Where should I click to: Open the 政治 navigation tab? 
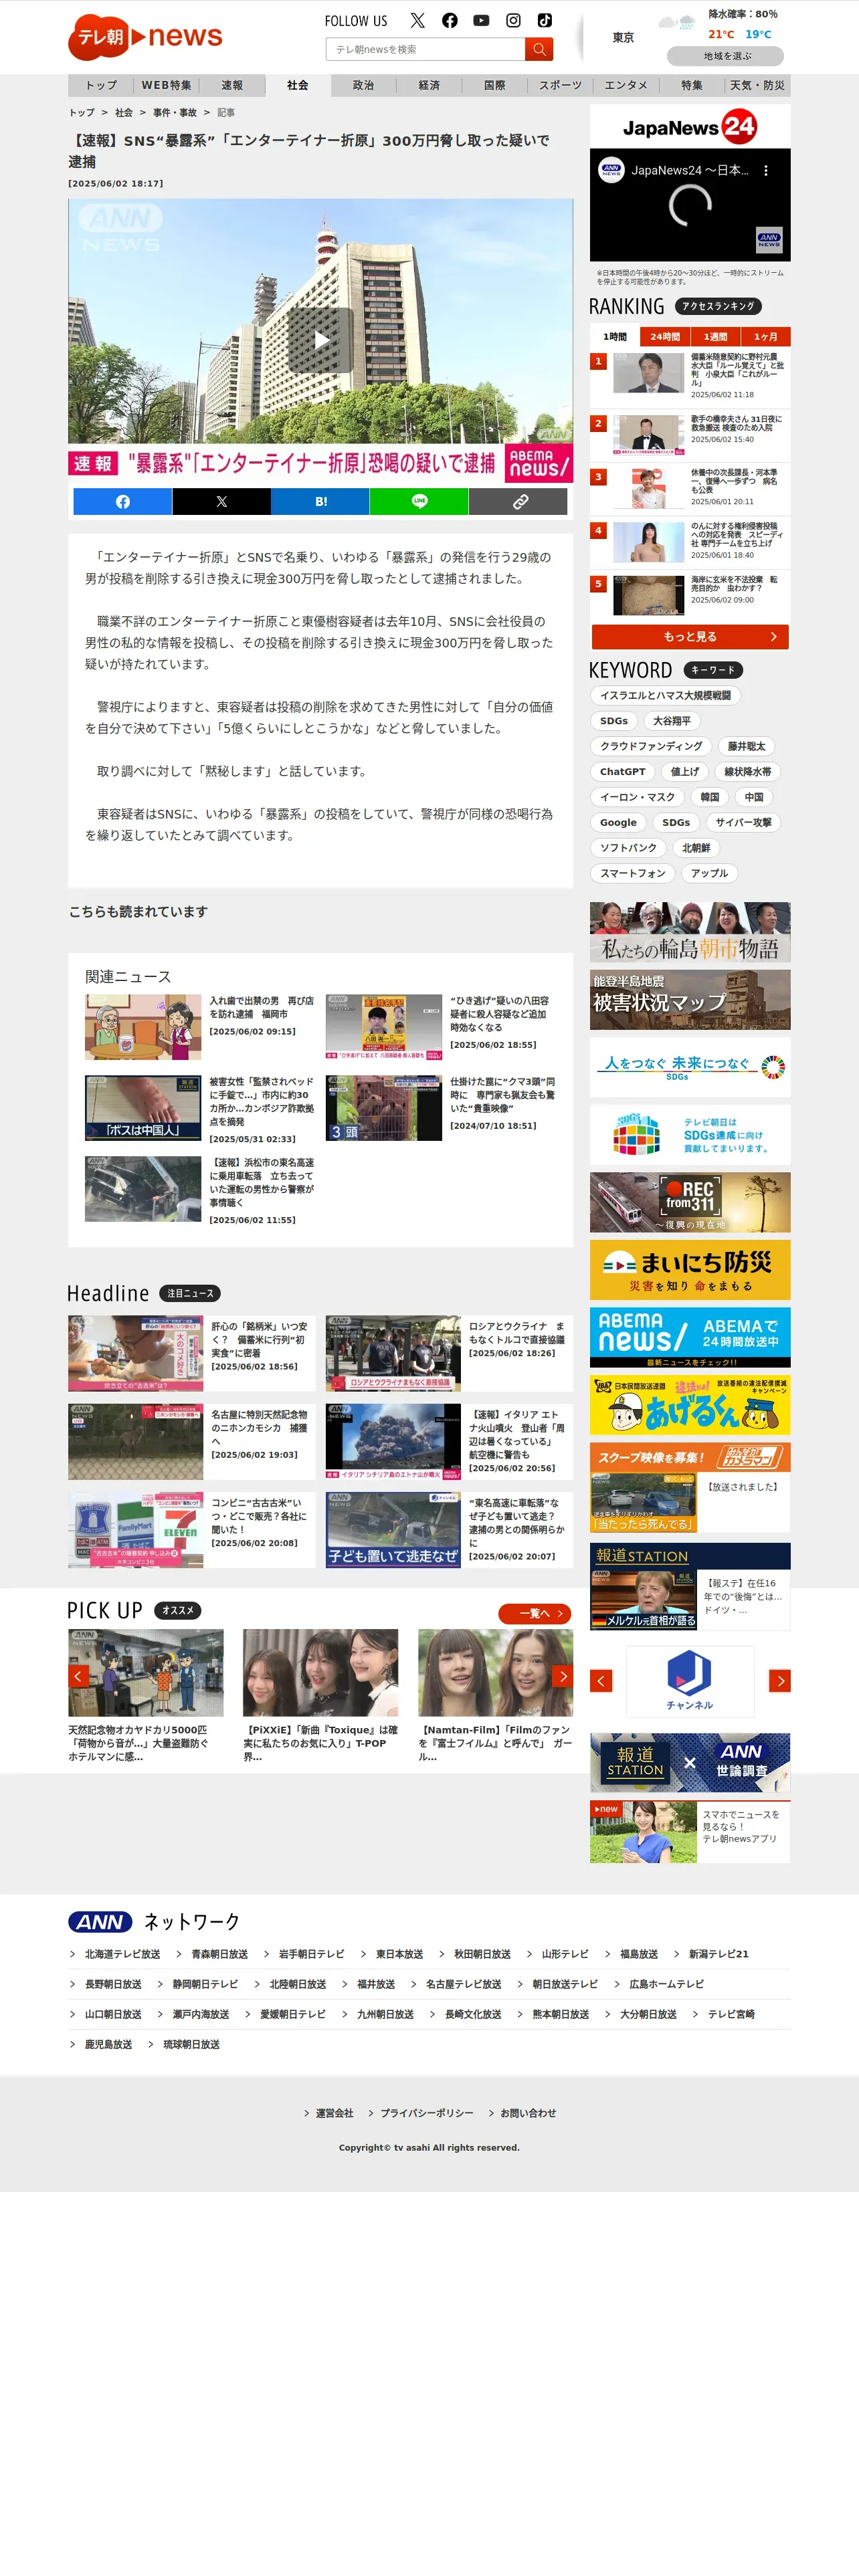click(x=363, y=85)
